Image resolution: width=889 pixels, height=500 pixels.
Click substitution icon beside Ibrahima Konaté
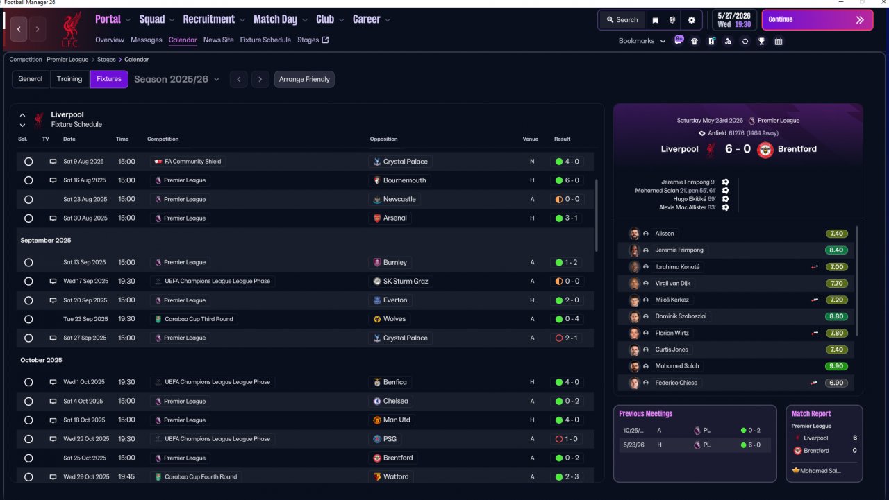pos(815,267)
